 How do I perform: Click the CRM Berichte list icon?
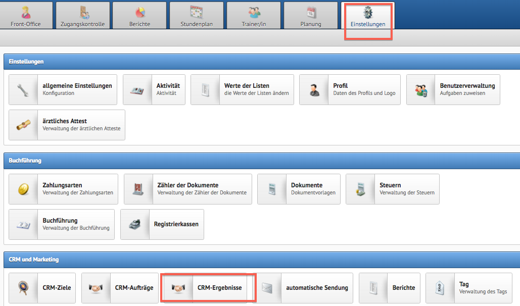point(373,288)
